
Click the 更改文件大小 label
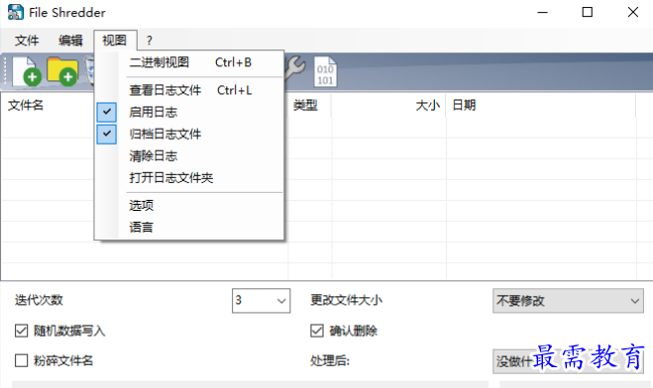pyautogui.click(x=346, y=300)
